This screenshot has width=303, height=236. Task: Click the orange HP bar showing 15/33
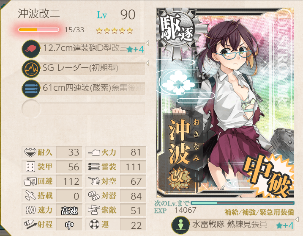[38, 30]
